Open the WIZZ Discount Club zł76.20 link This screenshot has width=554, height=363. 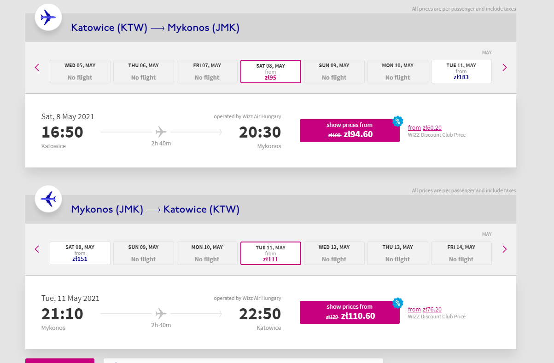[425, 309]
